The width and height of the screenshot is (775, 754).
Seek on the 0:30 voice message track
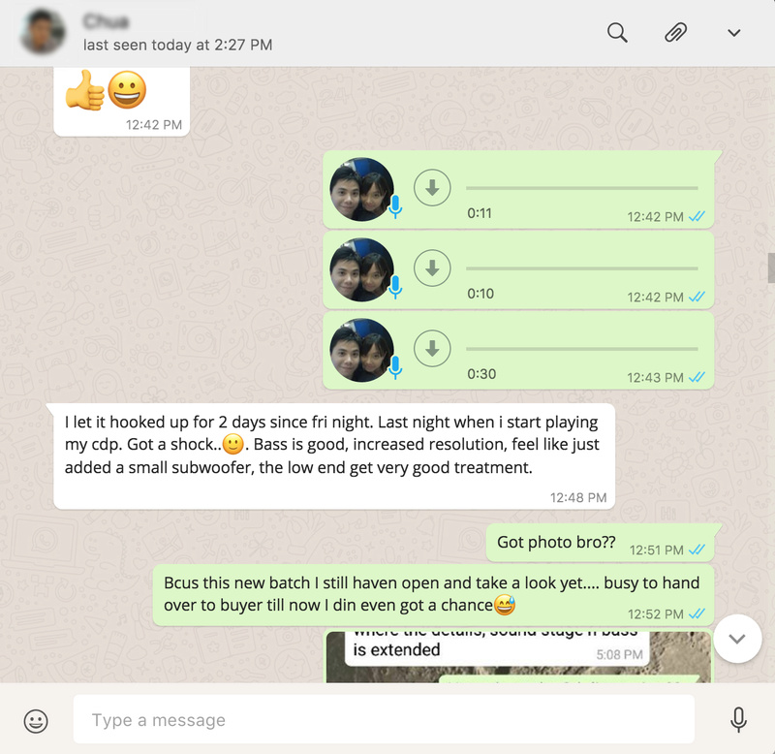pyautogui.click(x=582, y=349)
